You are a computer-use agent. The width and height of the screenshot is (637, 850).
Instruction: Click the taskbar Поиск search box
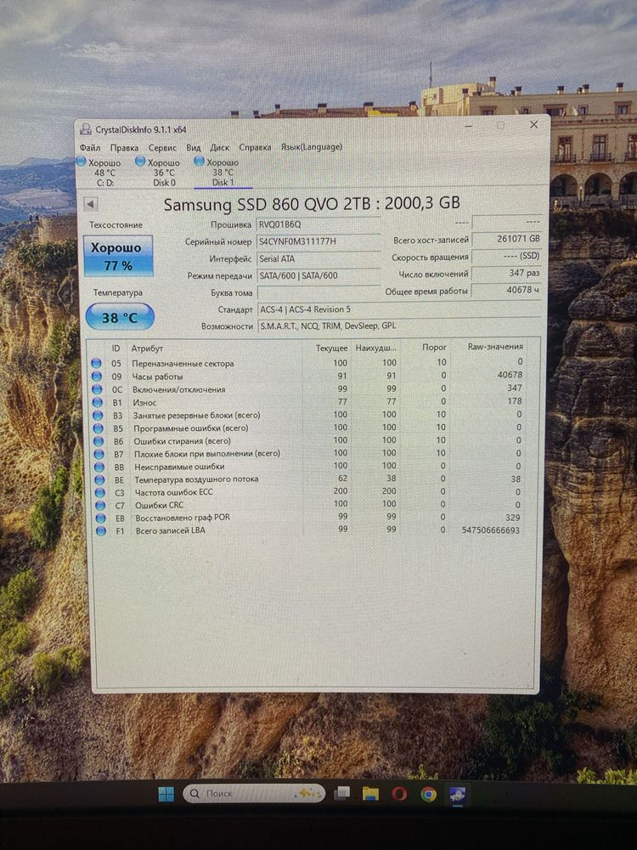click(254, 793)
